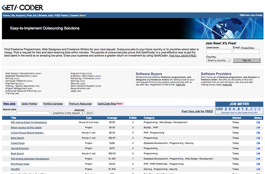Screen dimensions: 265x174
Task: Click status icon for Custom Drupal Module row
Action: pos(258,133)
